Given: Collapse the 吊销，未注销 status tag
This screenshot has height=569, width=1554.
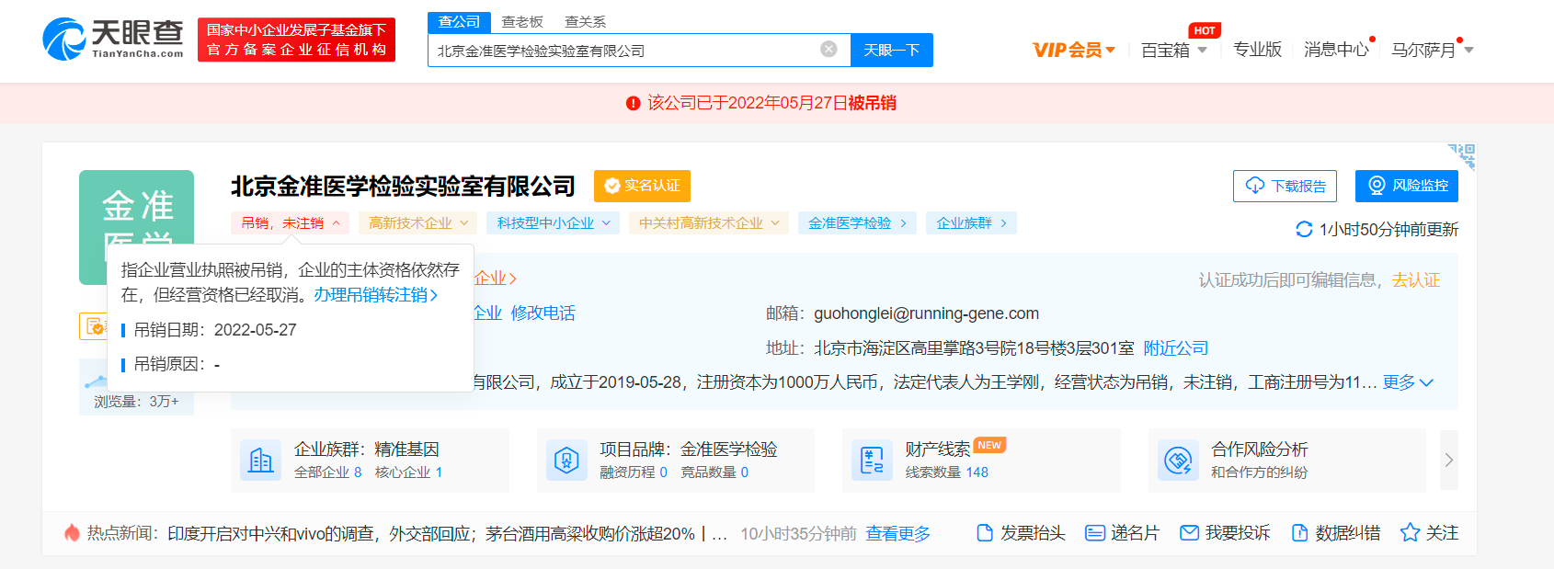Looking at the screenshot, I should [291, 223].
